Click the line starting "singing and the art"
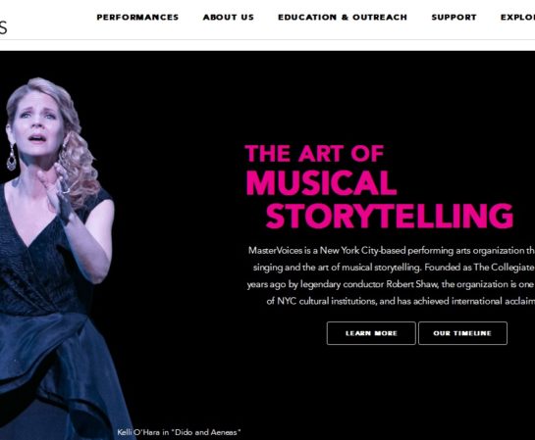This screenshot has height=440, width=535. (x=394, y=268)
